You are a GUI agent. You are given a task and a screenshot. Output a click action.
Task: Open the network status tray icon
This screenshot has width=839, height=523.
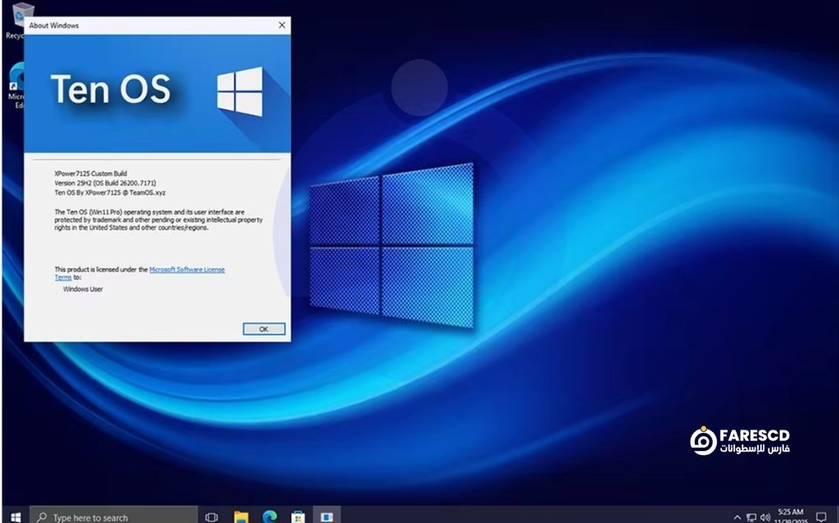point(751,516)
